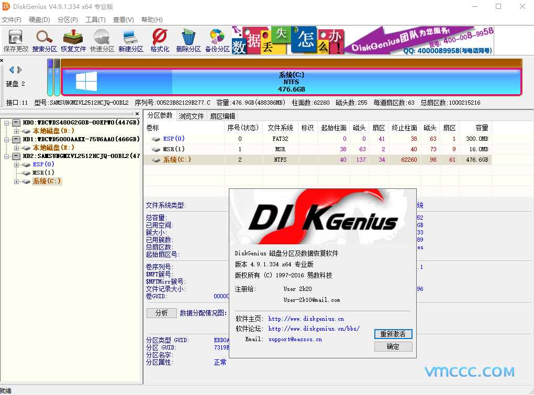The width and height of the screenshot is (534, 395).
Task: Click the 重新激活 button in the About dialog
Action: point(393,334)
